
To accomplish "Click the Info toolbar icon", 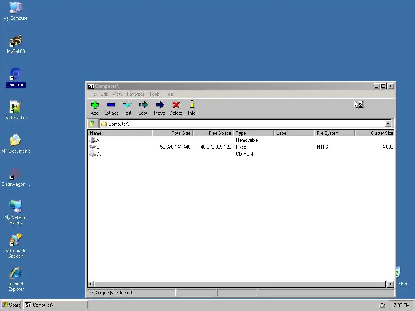I will (192, 104).
